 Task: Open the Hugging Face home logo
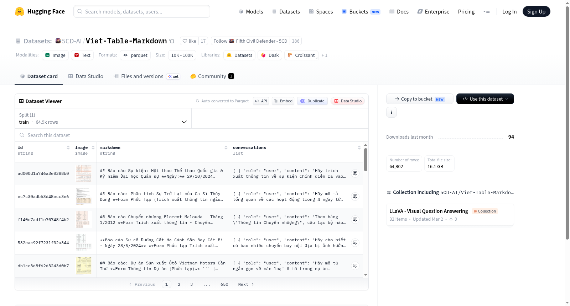[40, 11]
